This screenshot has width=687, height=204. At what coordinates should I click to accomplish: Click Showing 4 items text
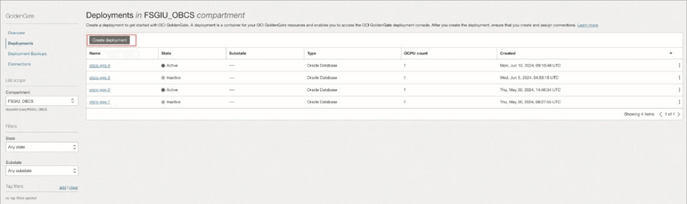pos(639,114)
